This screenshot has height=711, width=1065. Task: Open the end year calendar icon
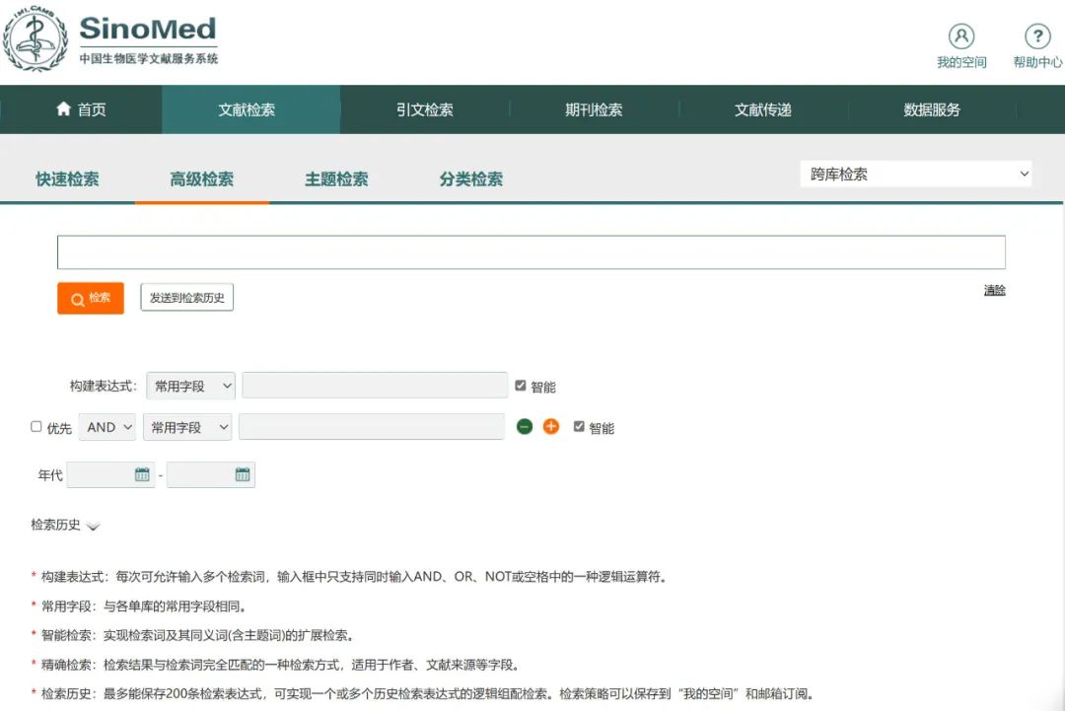(243, 474)
